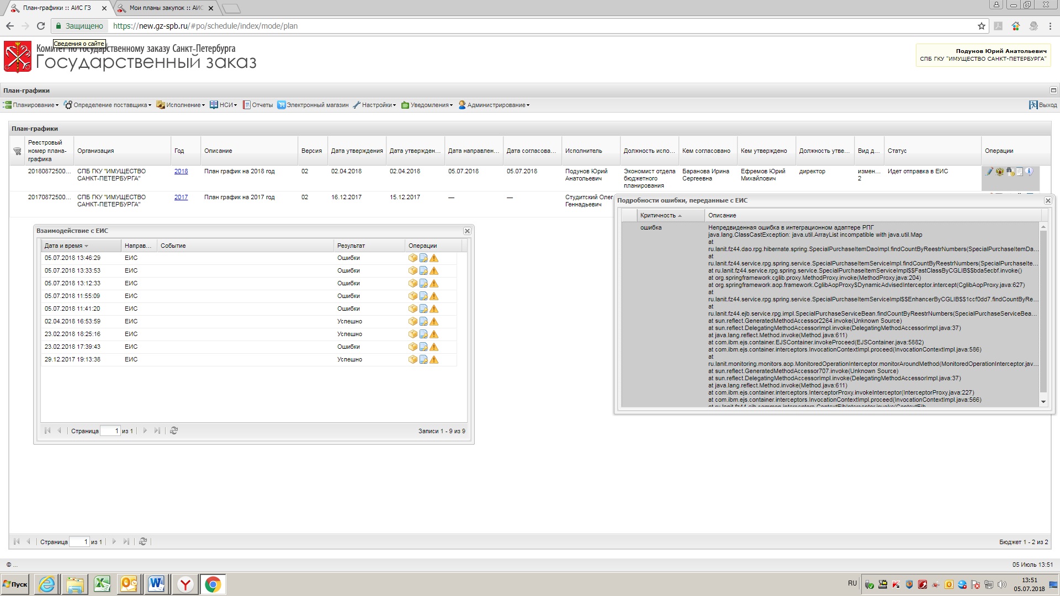Image resolution: width=1060 pixels, height=596 pixels.
Task: Click the blue info bubble icon in the 2018 row
Action: pos(1029,172)
